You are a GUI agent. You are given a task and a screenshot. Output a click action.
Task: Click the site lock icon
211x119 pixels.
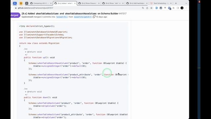pyautogui.click(x=16, y=8)
